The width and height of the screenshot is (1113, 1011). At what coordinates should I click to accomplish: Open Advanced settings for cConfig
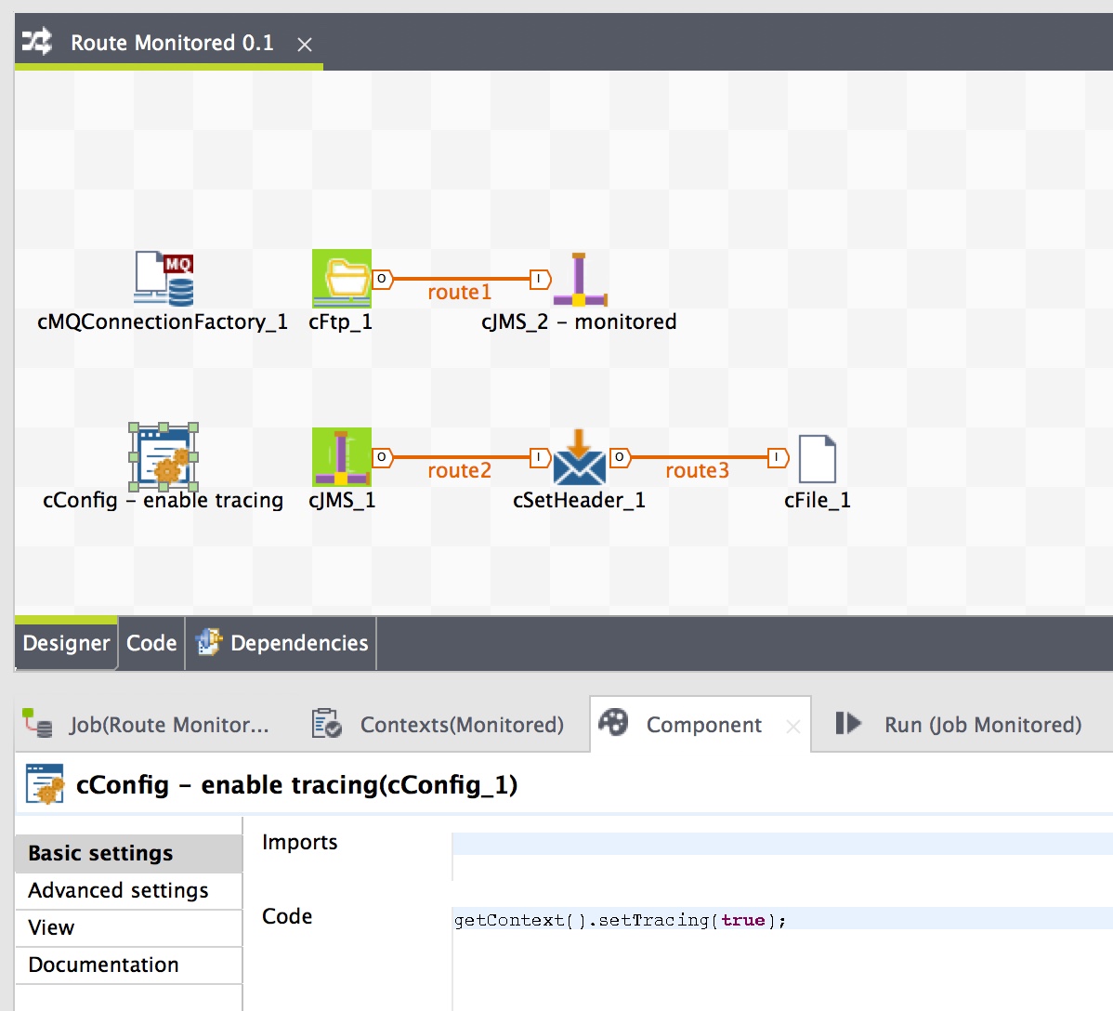point(117,890)
